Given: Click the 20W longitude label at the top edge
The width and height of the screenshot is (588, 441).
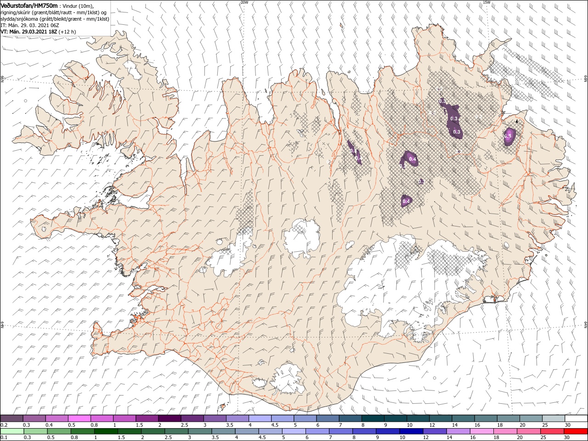Looking at the screenshot, I should (244, 2).
